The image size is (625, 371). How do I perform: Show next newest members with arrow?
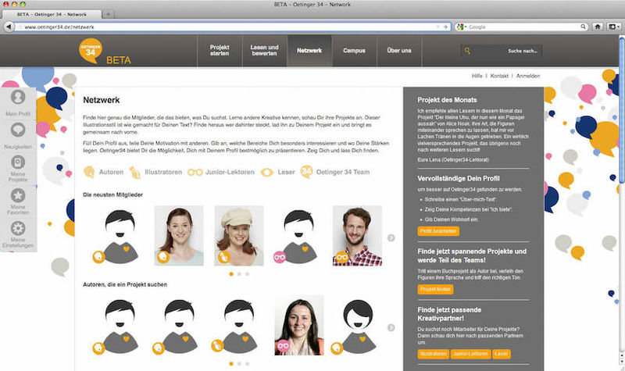tap(391, 238)
